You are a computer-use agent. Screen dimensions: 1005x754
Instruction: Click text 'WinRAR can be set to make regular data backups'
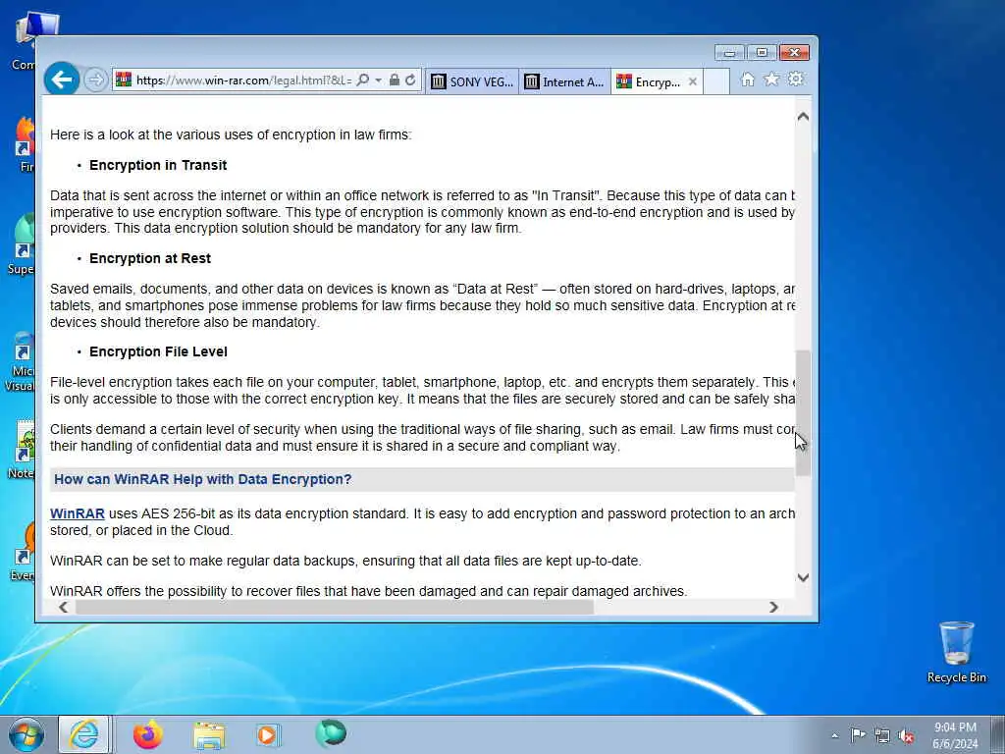(204, 561)
